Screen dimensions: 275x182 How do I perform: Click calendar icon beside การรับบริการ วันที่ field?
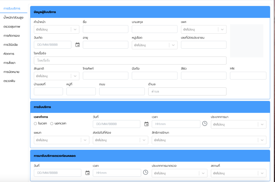[x=146, y=124]
